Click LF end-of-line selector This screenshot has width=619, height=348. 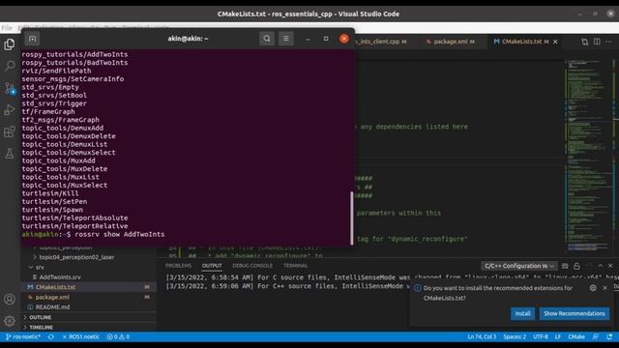pos(558,337)
